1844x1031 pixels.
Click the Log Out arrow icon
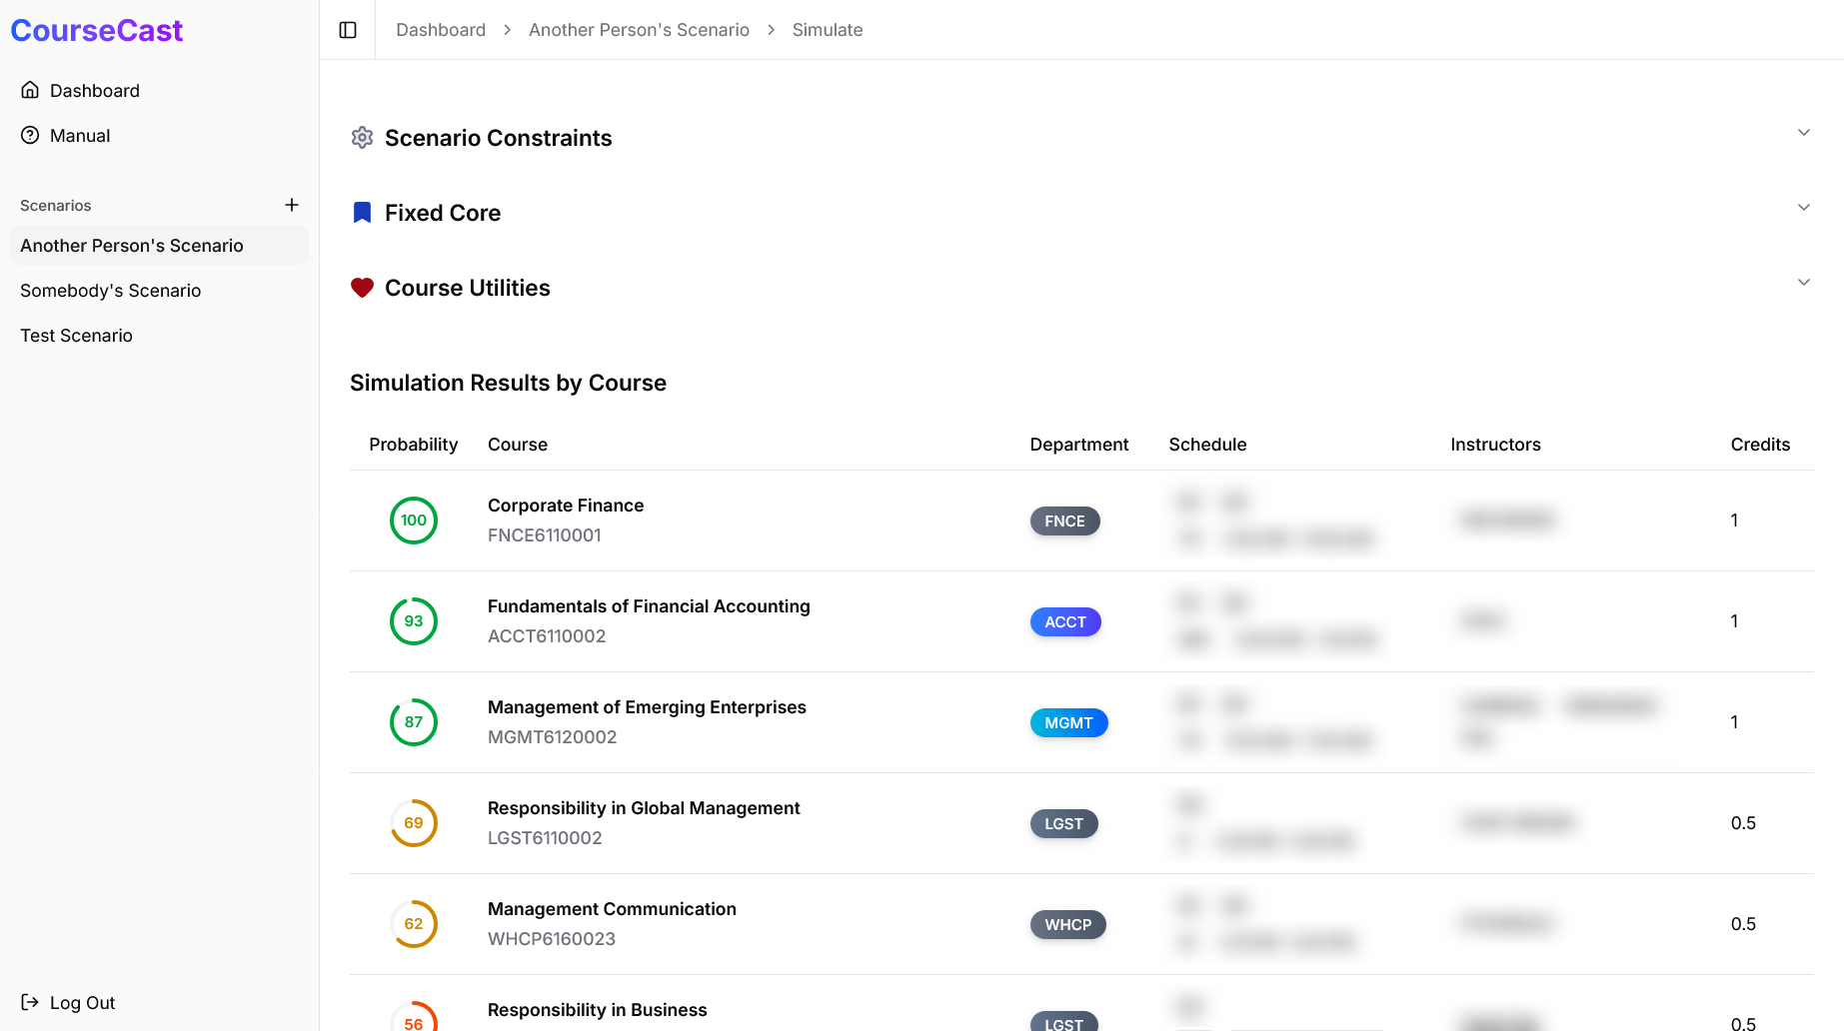[x=30, y=1002]
